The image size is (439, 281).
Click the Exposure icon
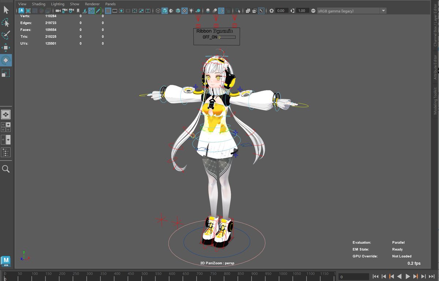[271, 11]
